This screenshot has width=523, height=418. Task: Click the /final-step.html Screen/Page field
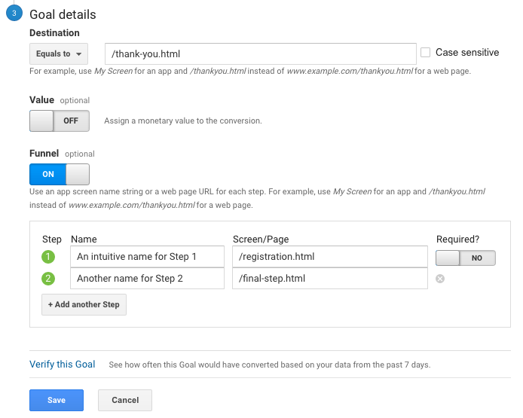(330, 279)
